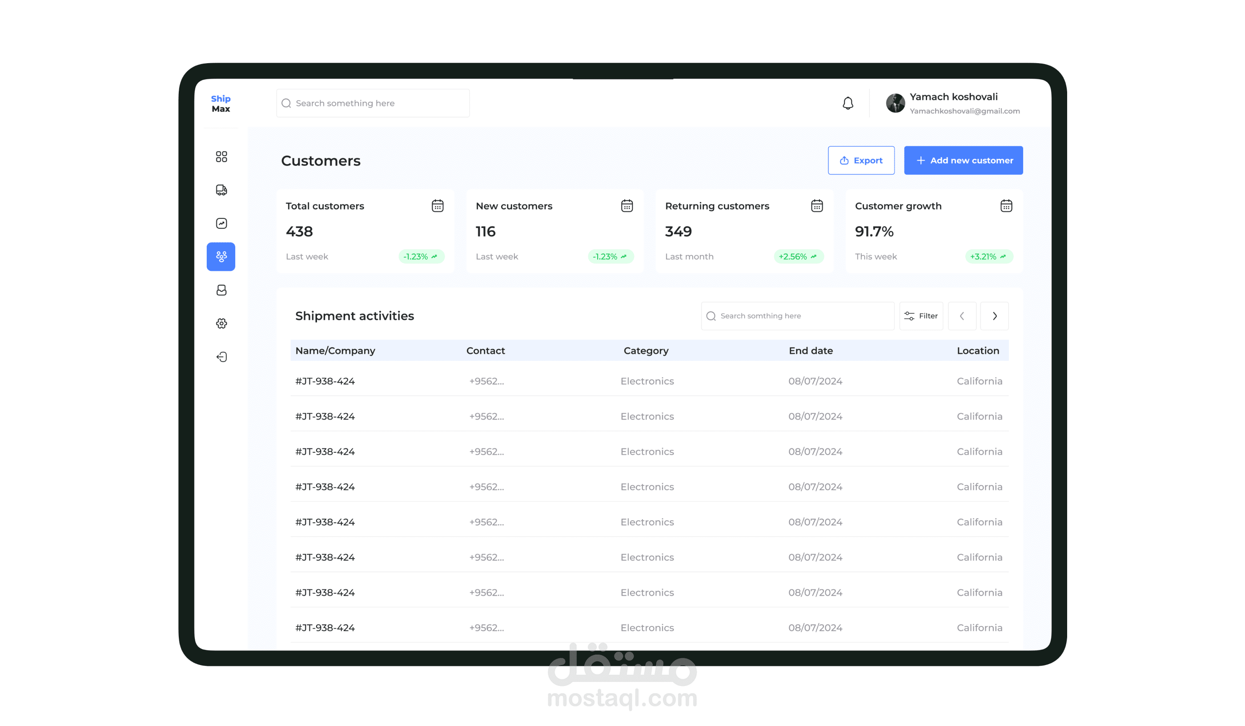Open the dashboard grid icon in sidebar
This screenshot has width=1245, height=726.
221,157
